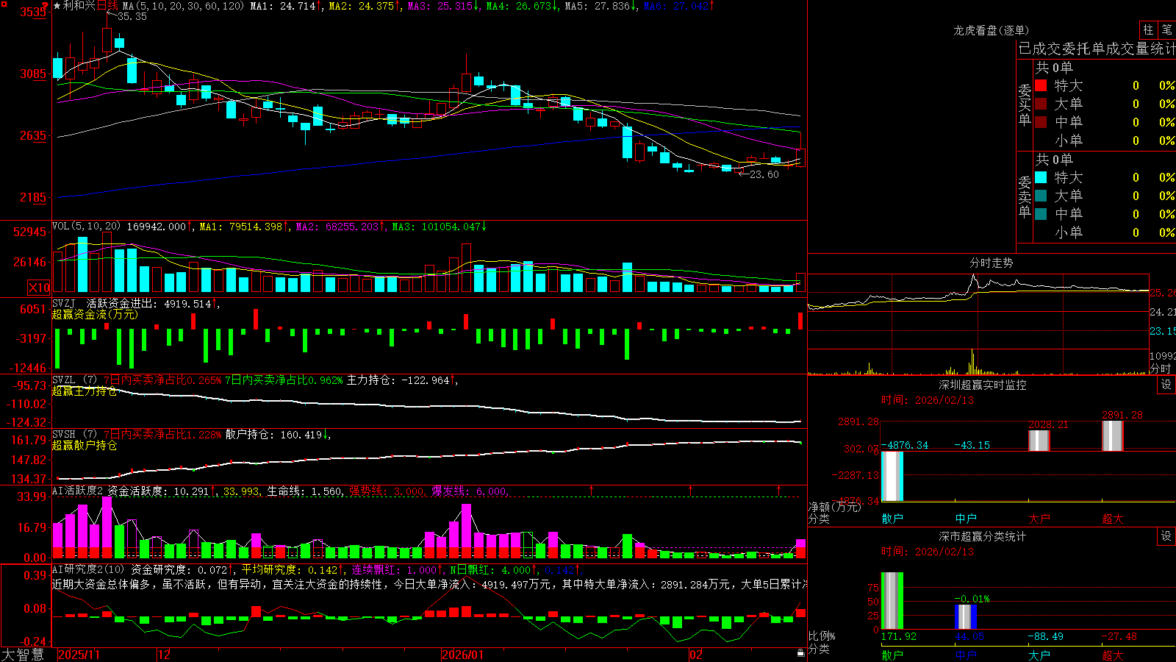Click the 超大 label under 分类统计 chart
Screen dimensions: 1176x662
[1113, 655]
